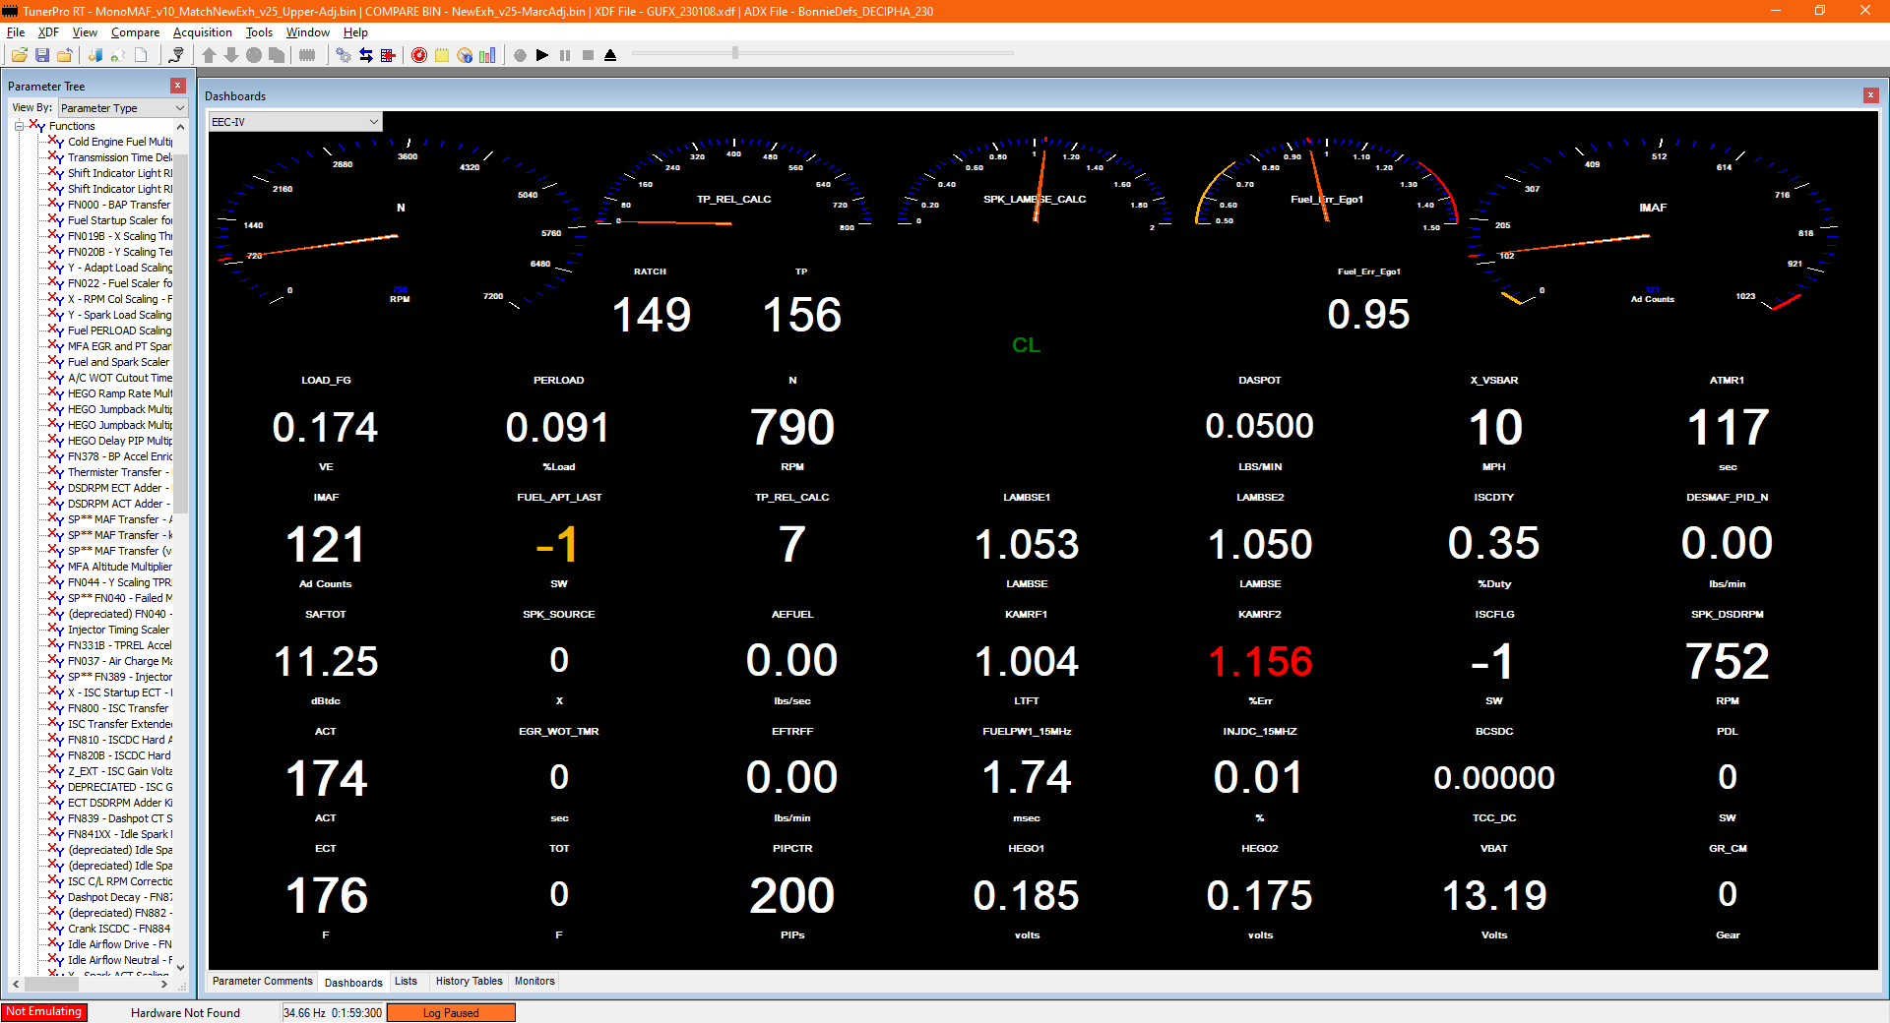The width and height of the screenshot is (1890, 1023).
Task: Select the Injector Timing Scaler function
Action: click(118, 630)
